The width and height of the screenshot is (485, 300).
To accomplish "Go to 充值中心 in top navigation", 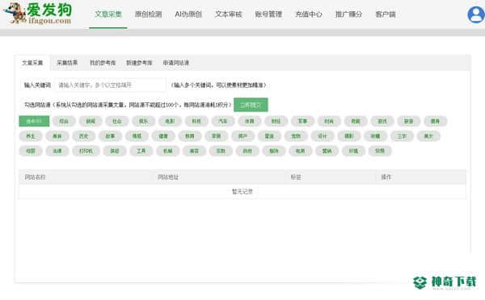I will tap(309, 15).
